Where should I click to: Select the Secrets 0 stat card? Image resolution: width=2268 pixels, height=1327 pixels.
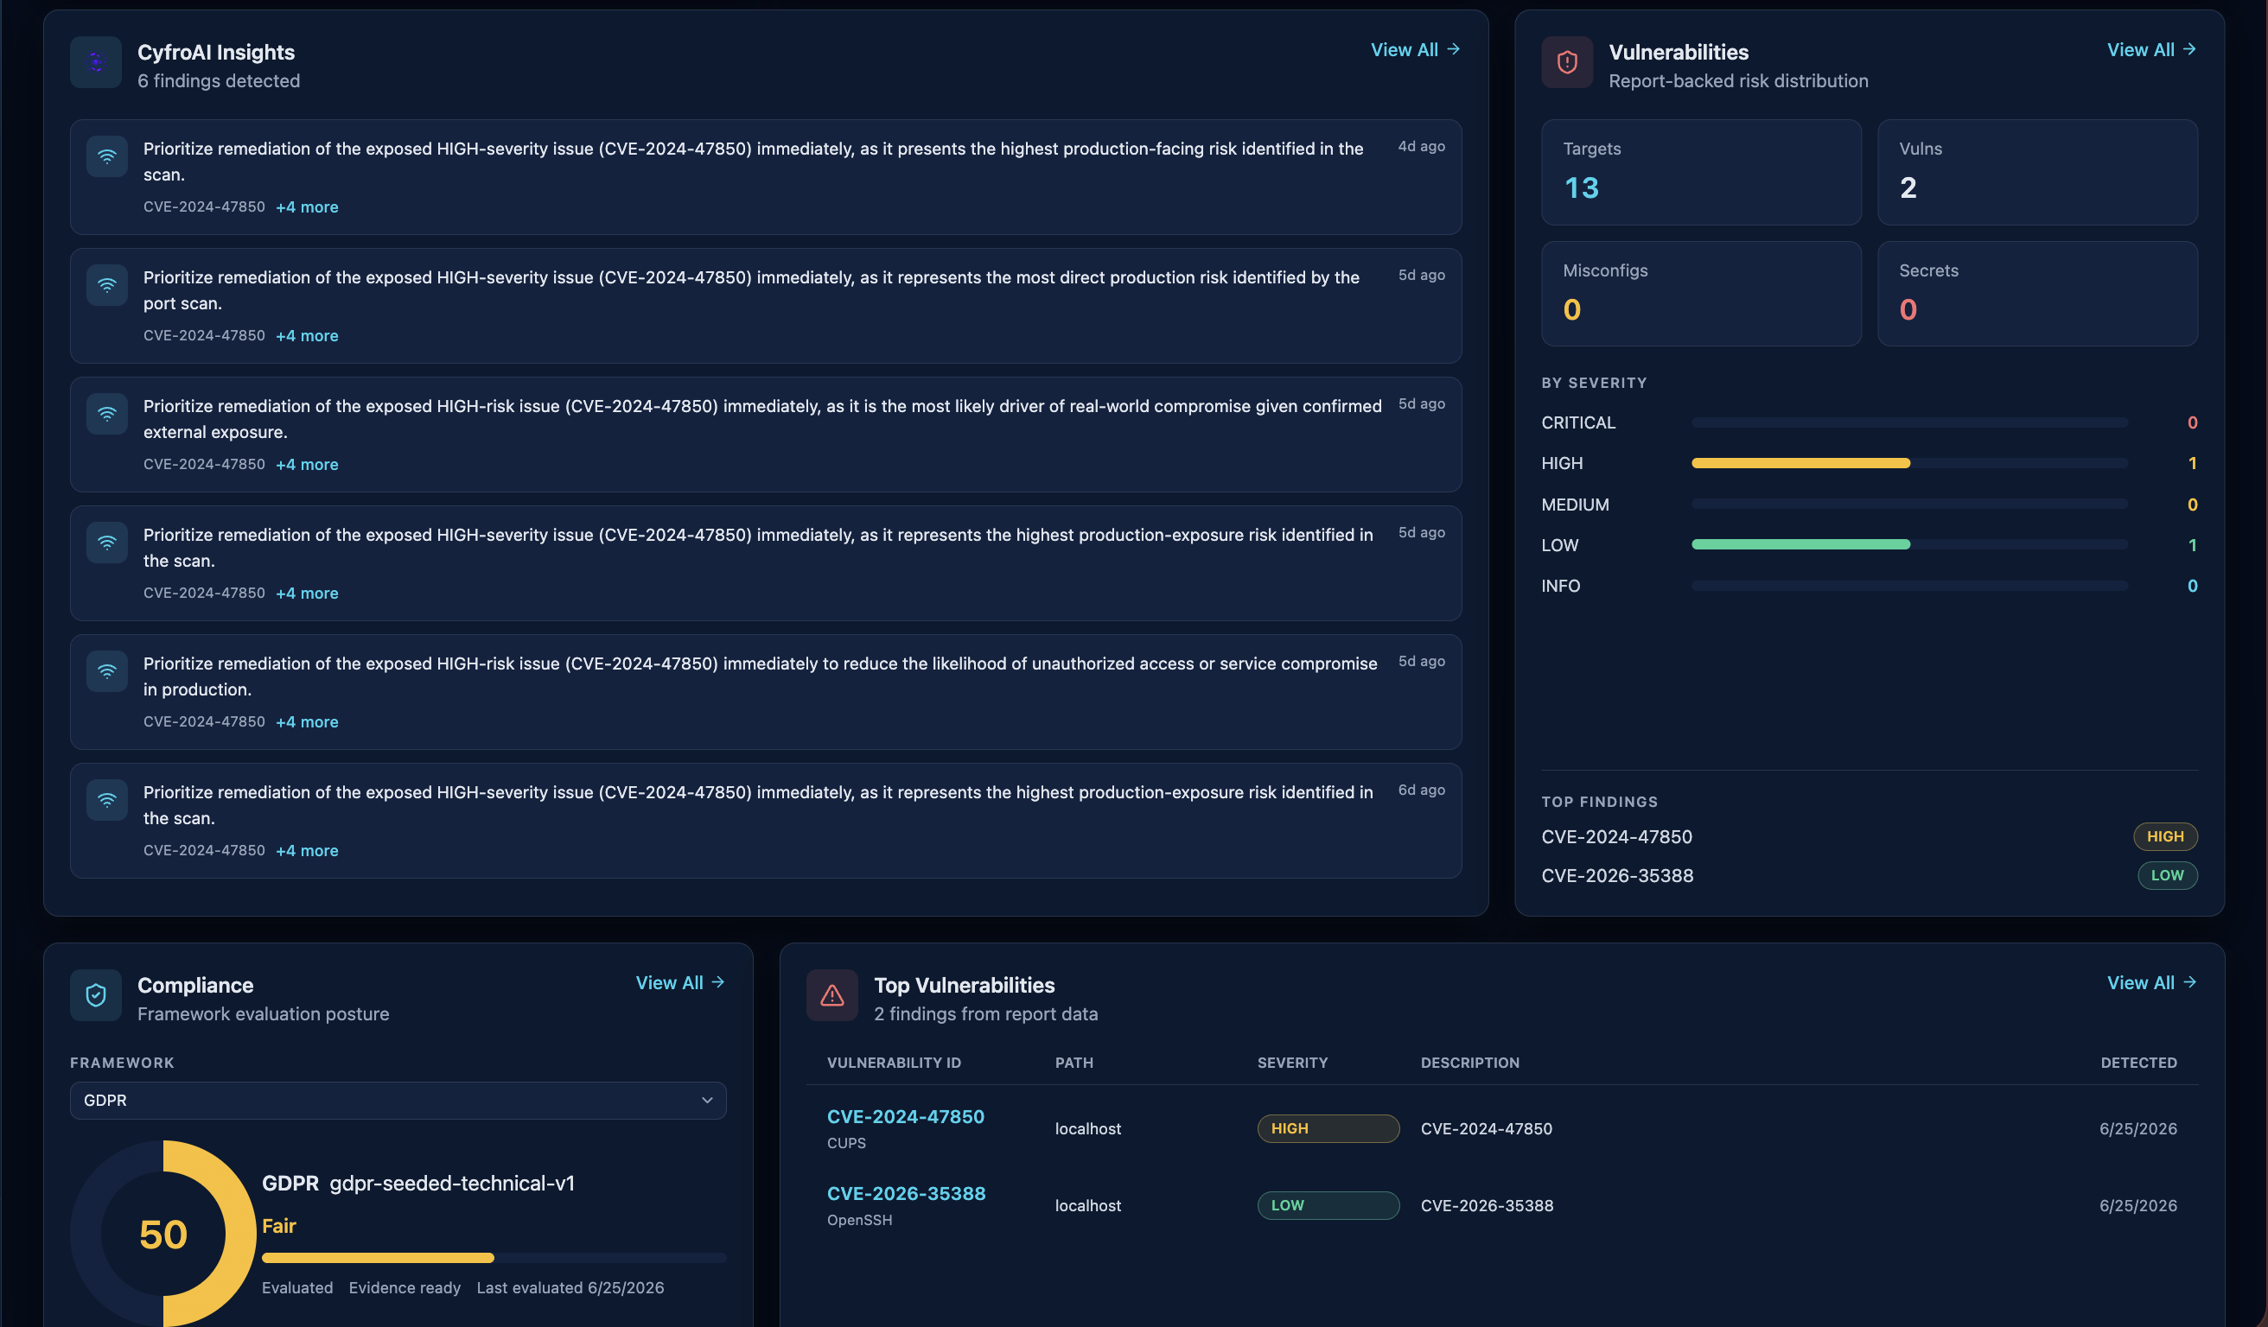click(2037, 293)
